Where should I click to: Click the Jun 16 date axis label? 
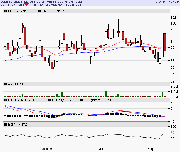(x=47, y=149)
